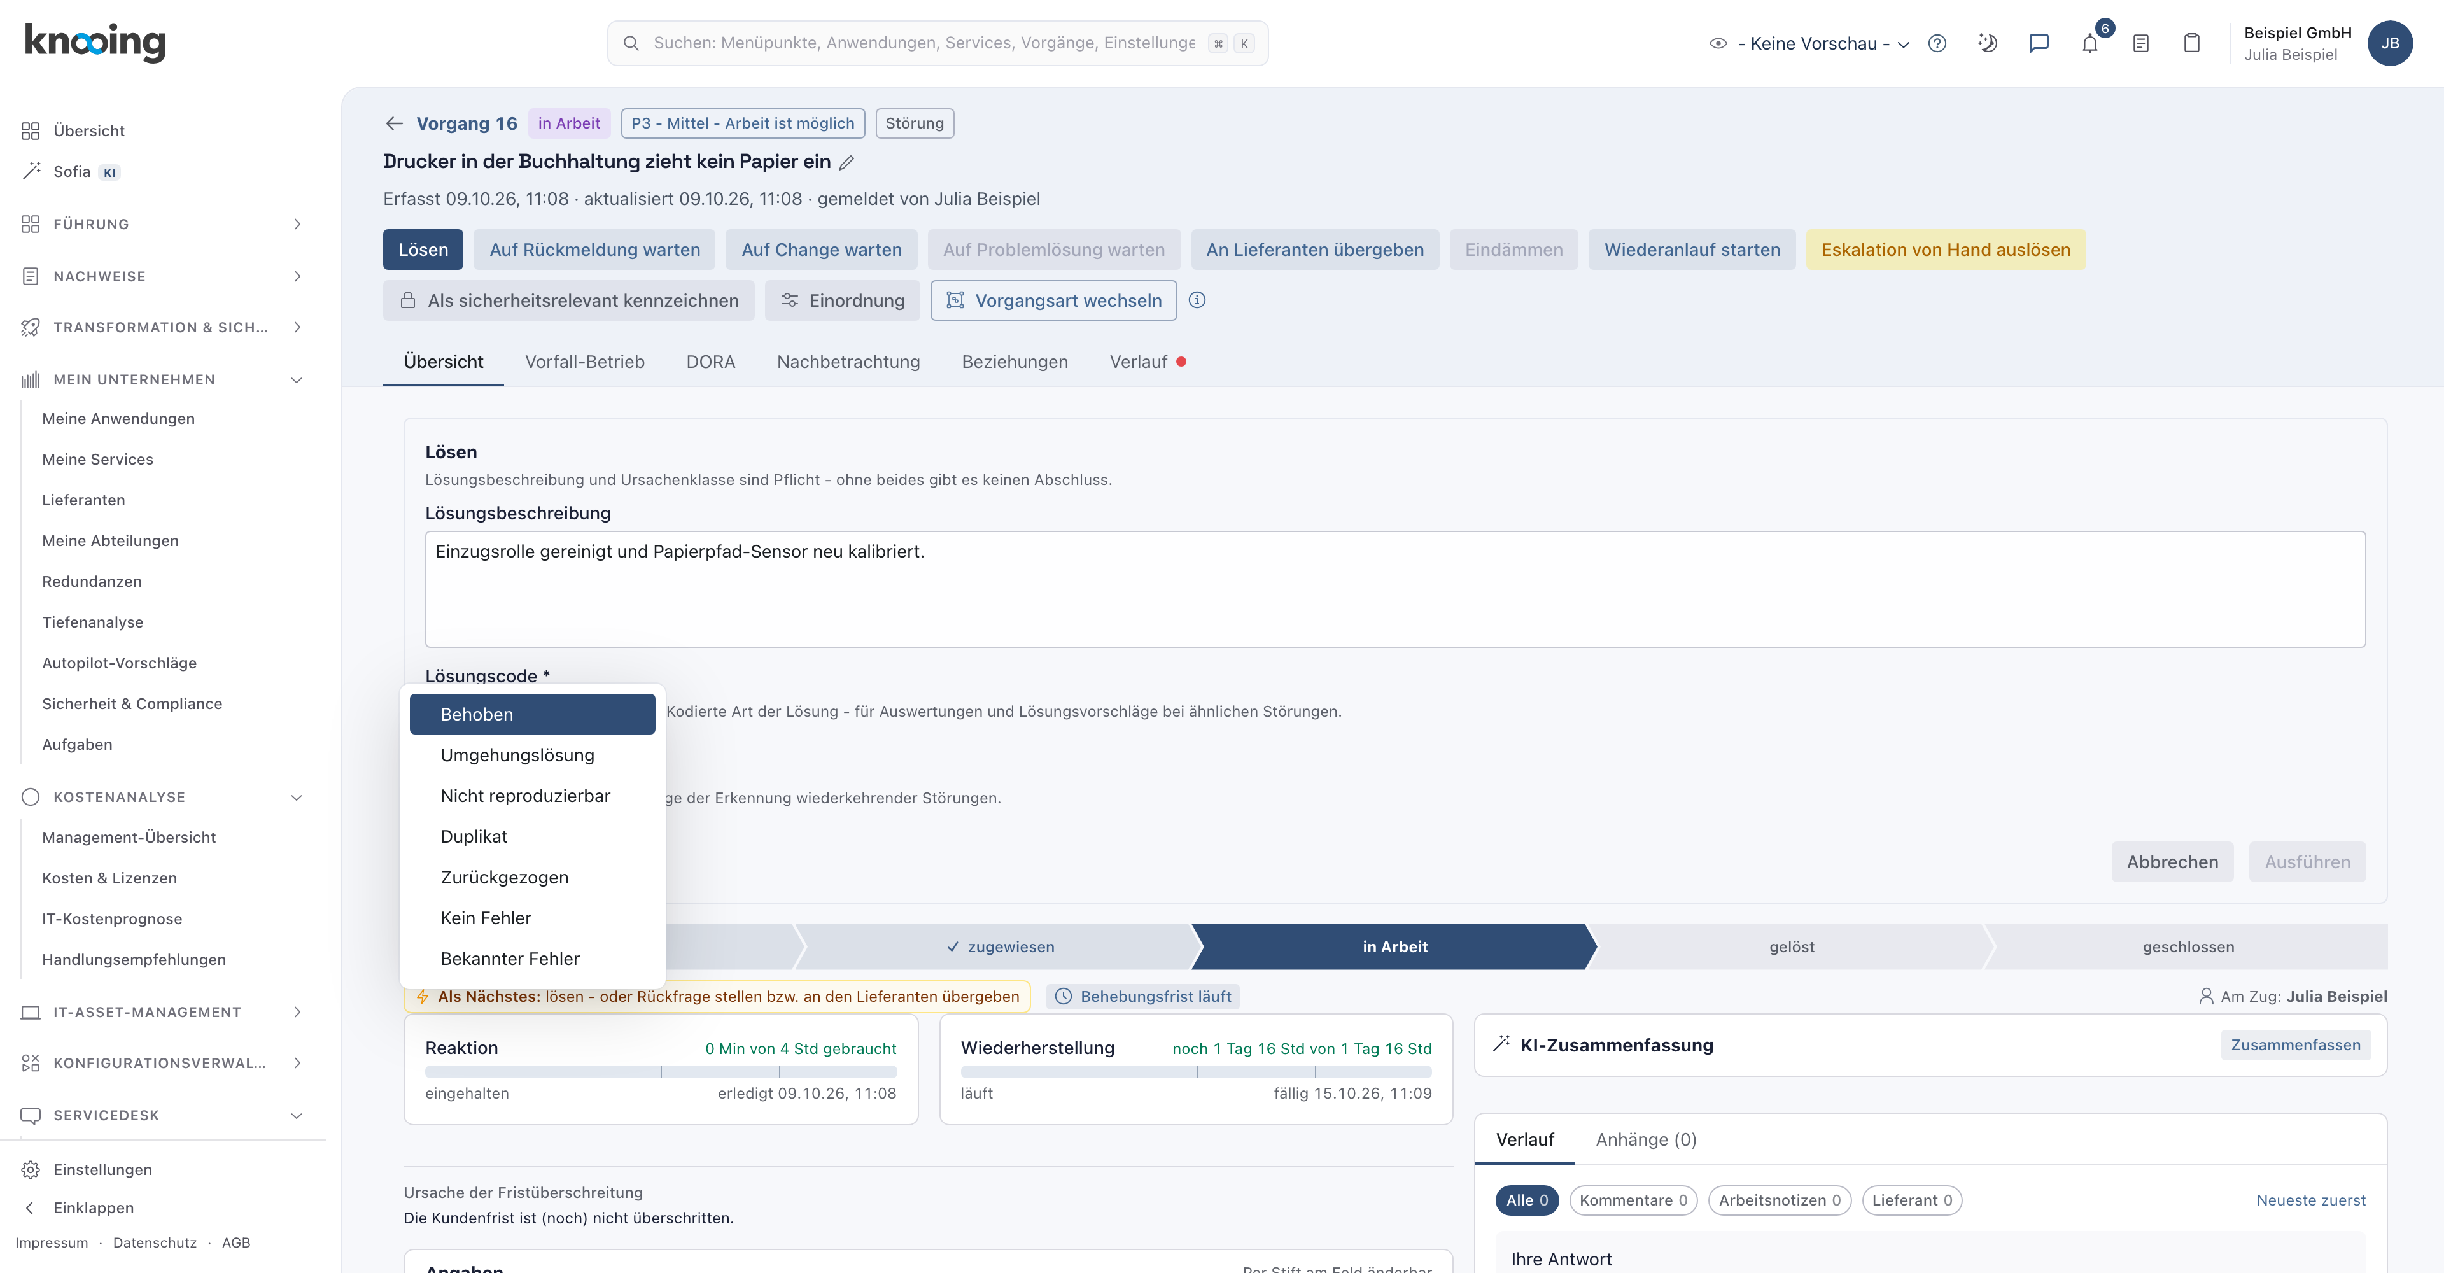Click the info icon beside Vorgangsart wechseln
The height and width of the screenshot is (1273, 2444).
click(1197, 300)
